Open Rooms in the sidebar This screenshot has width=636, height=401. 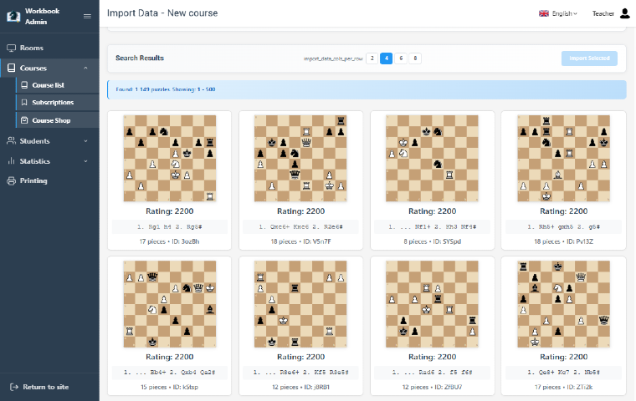tap(49, 48)
